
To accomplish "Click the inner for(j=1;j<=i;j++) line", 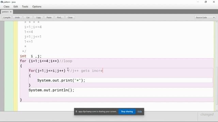I will 47,71.
